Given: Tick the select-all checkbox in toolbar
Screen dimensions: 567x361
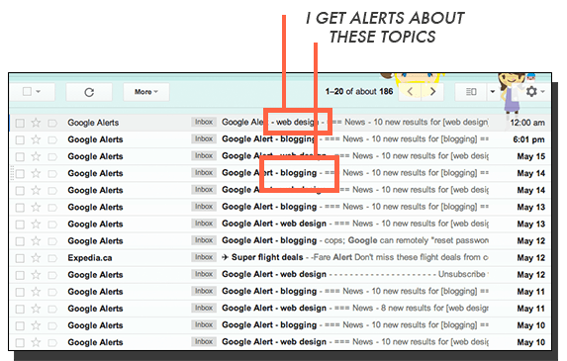Looking at the screenshot, I should tap(27, 91).
